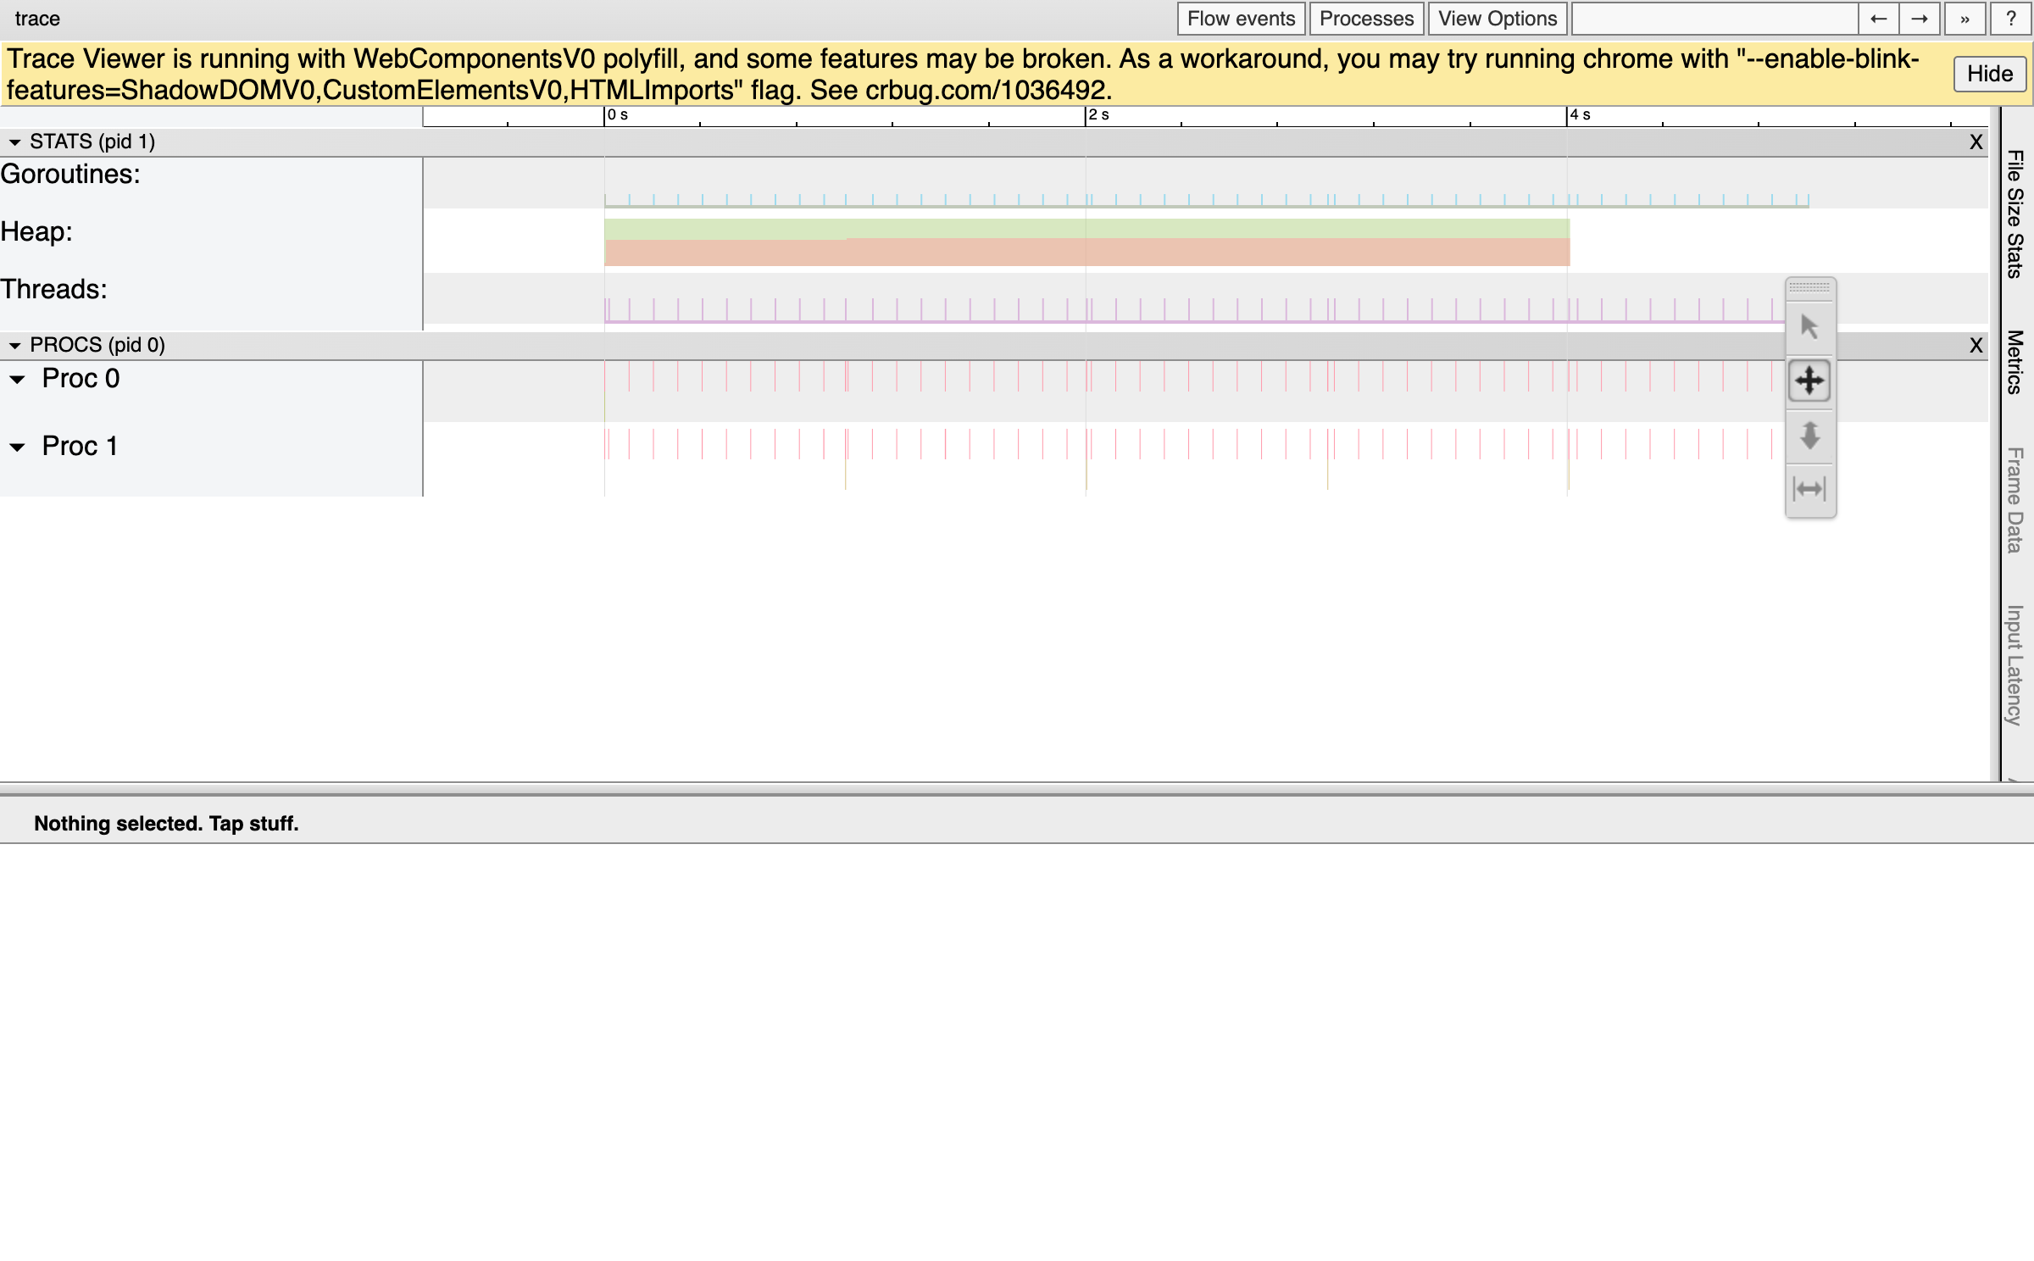Screen dimensions: 2034x1261
Task: Select the pointer selection tool
Action: 1809,326
